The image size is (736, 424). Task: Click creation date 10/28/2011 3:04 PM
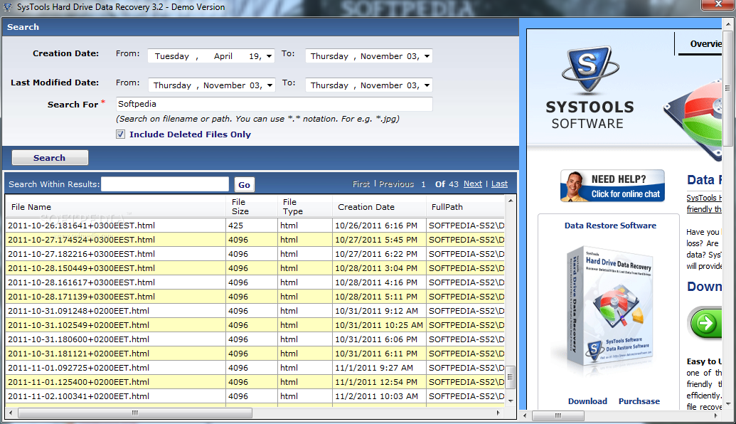(376, 268)
